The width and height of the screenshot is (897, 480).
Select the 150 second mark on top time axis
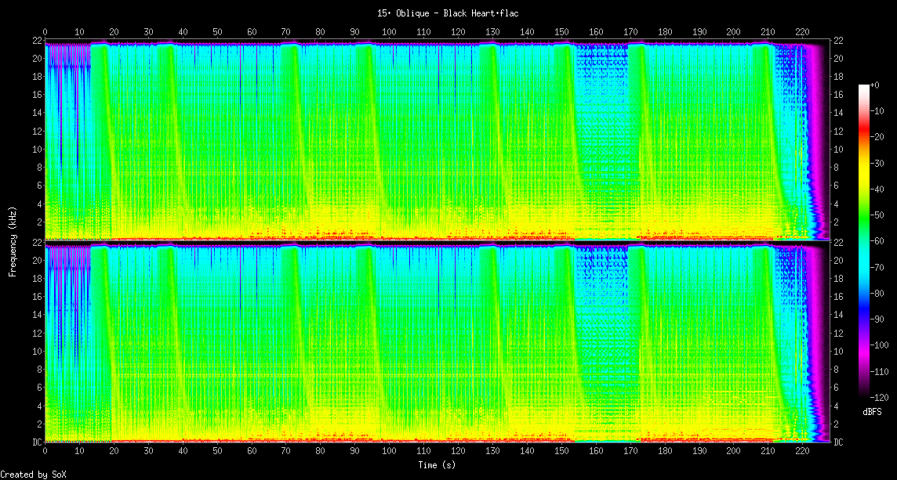pos(561,32)
